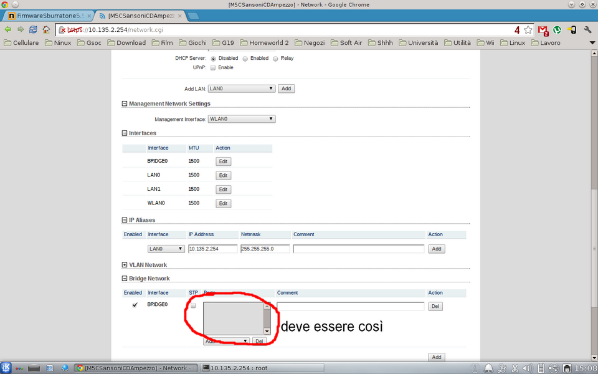The image size is (598, 374).
Task: Open the IP Aliases interface LAN0 dropdown
Action: [166, 249]
